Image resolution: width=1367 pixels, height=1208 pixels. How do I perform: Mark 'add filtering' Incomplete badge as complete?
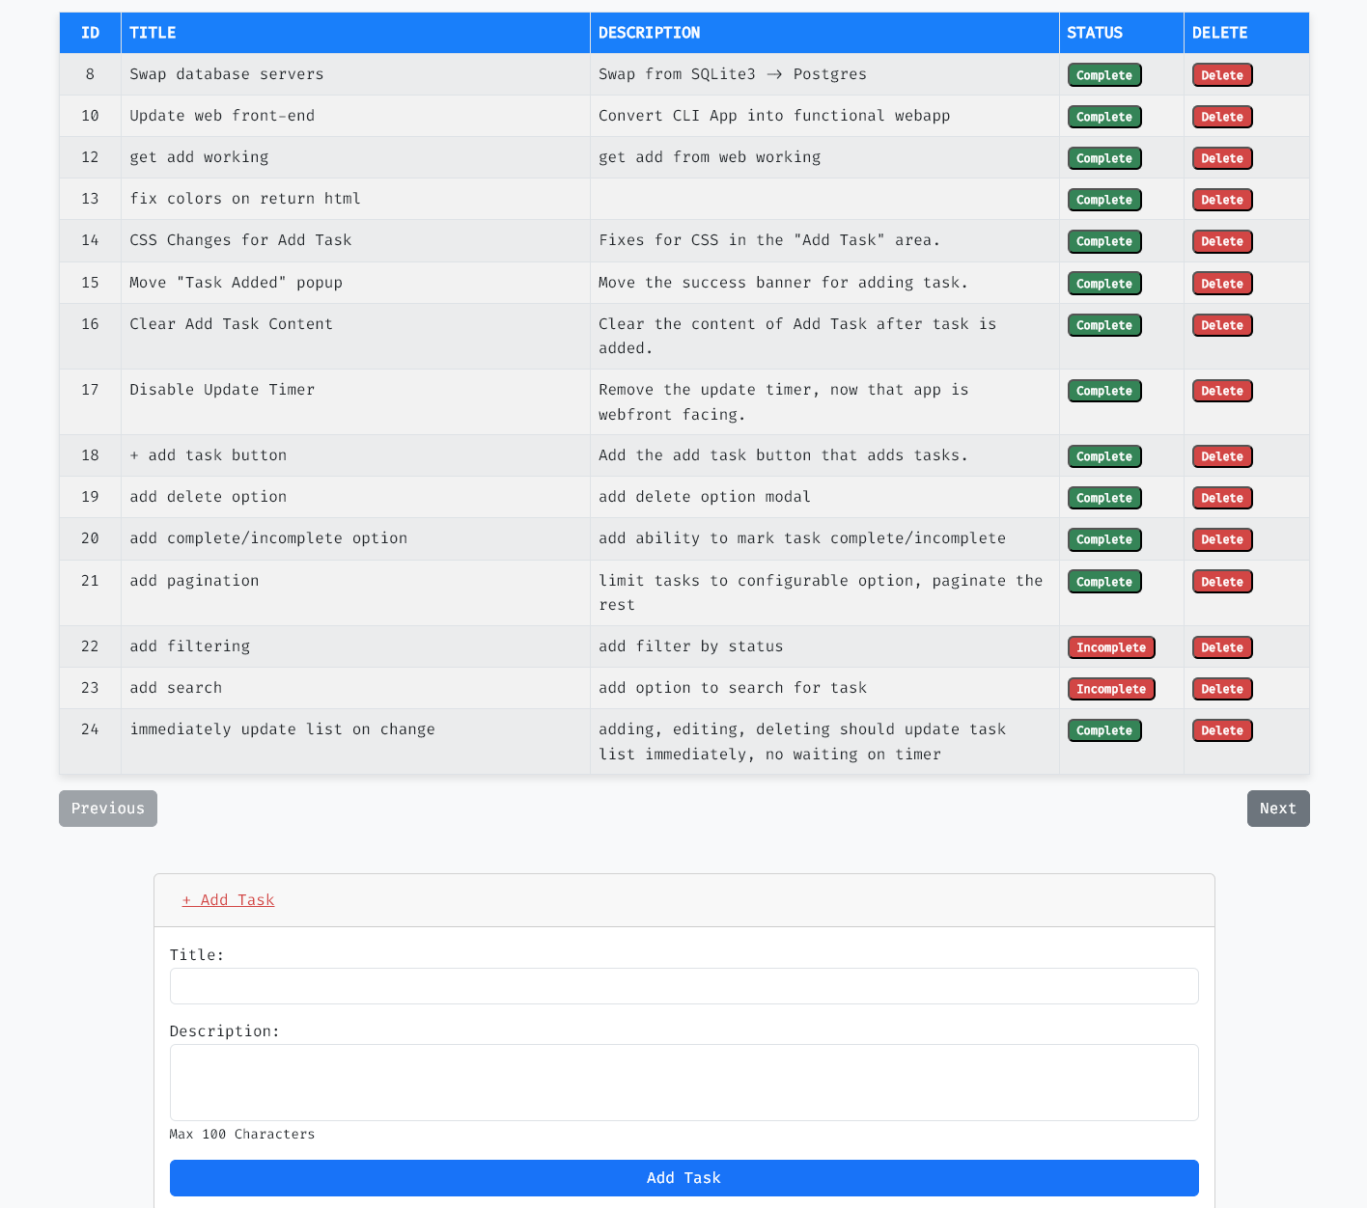(1111, 647)
